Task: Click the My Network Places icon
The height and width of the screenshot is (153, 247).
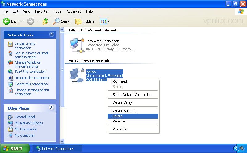Action: click(x=10, y=123)
